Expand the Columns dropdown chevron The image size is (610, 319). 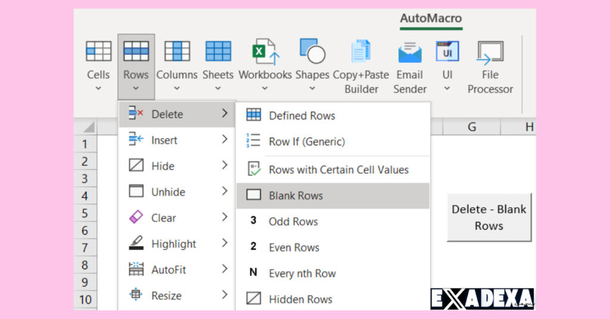[177, 89]
